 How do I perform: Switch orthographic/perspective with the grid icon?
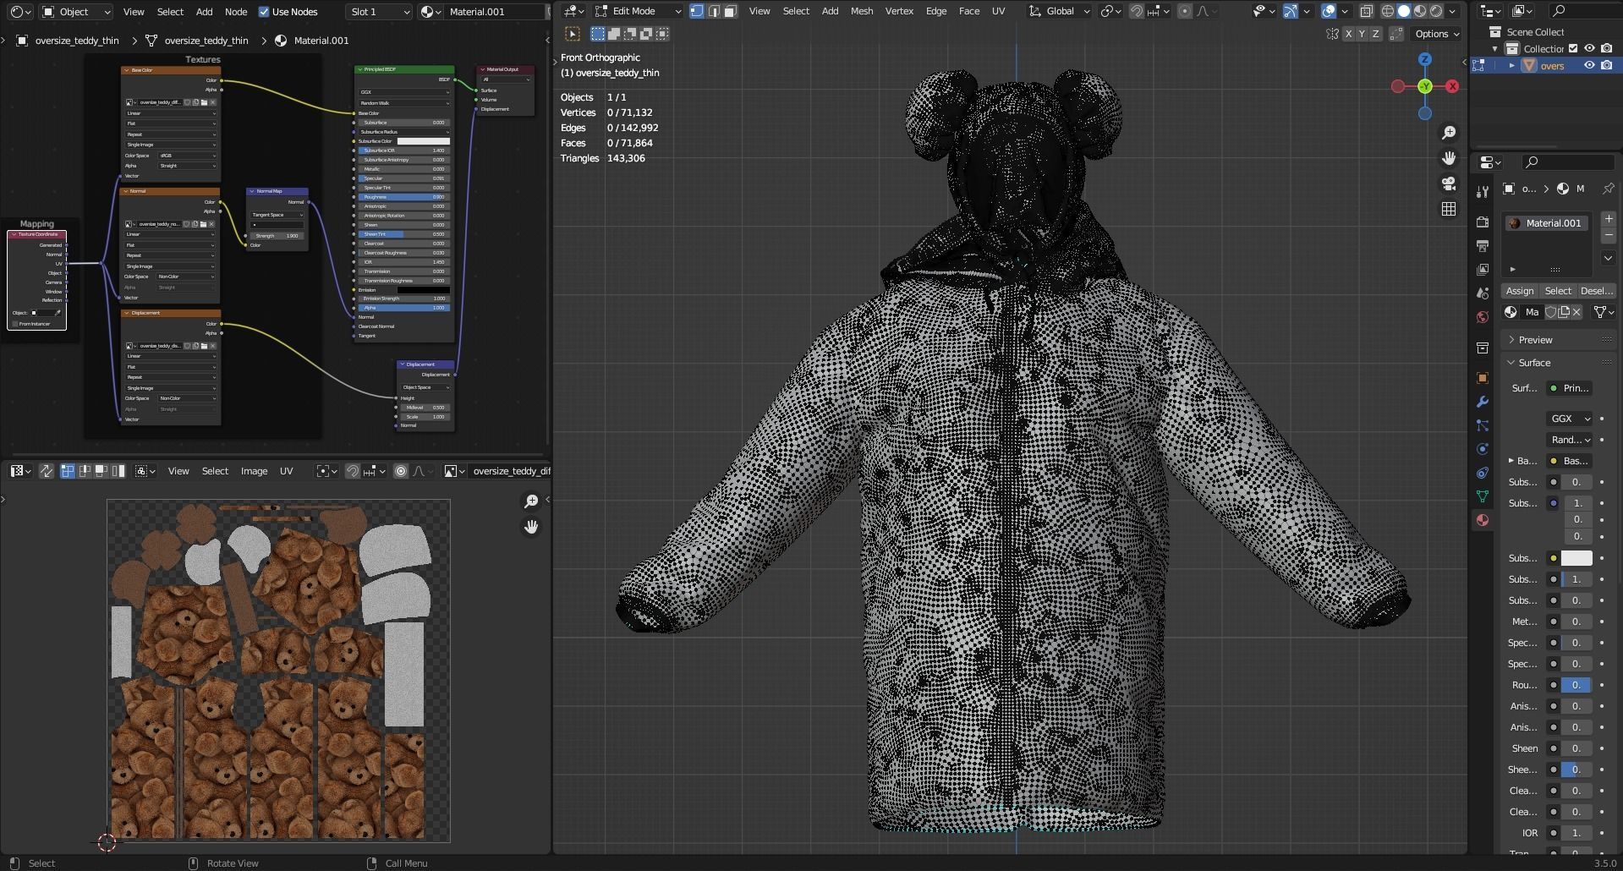pyautogui.click(x=1449, y=209)
